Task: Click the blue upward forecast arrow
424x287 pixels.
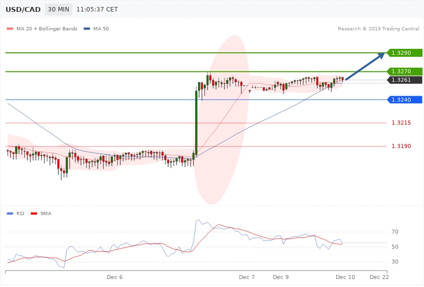Action: click(365, 66)
